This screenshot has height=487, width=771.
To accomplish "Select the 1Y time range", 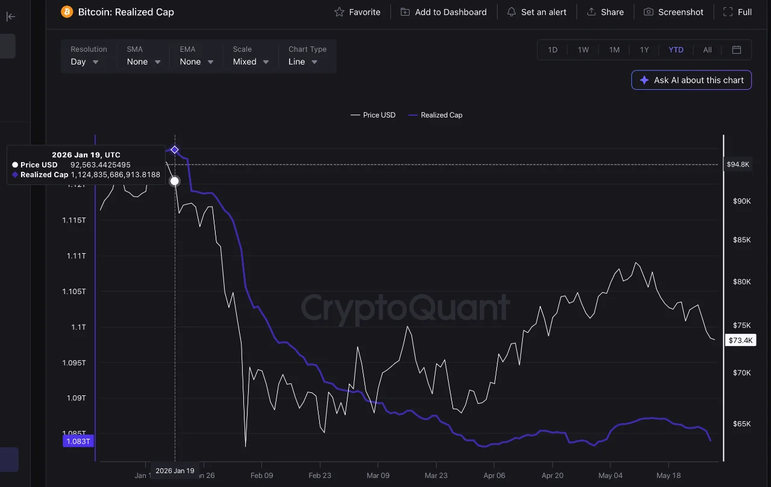I will point(644,50).
